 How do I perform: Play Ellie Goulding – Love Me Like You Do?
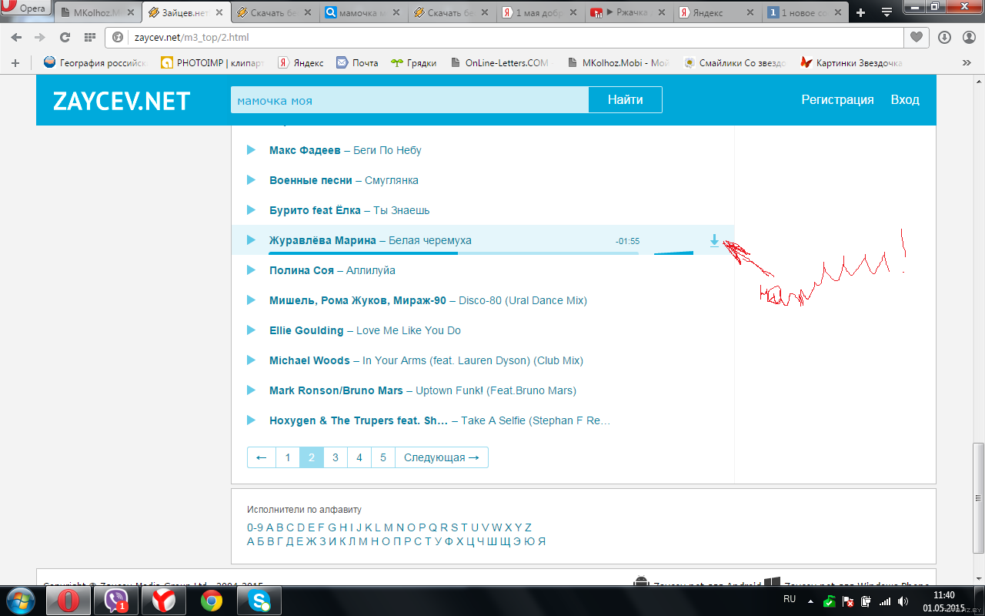click(x=251, y=330)
